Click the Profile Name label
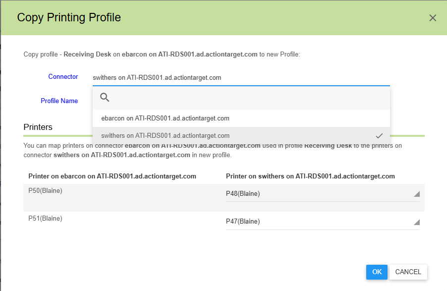This screenshot has height=291, width=447. point(59,101)
